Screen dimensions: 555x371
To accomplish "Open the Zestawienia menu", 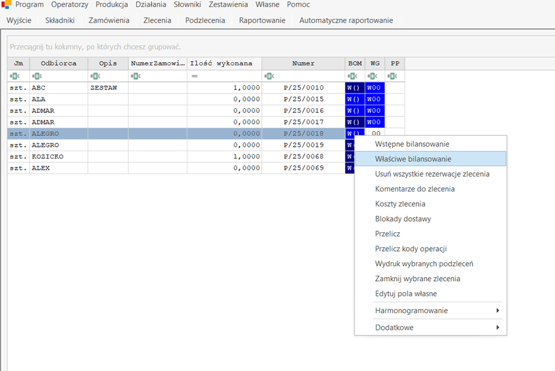I will pos(228,5).
